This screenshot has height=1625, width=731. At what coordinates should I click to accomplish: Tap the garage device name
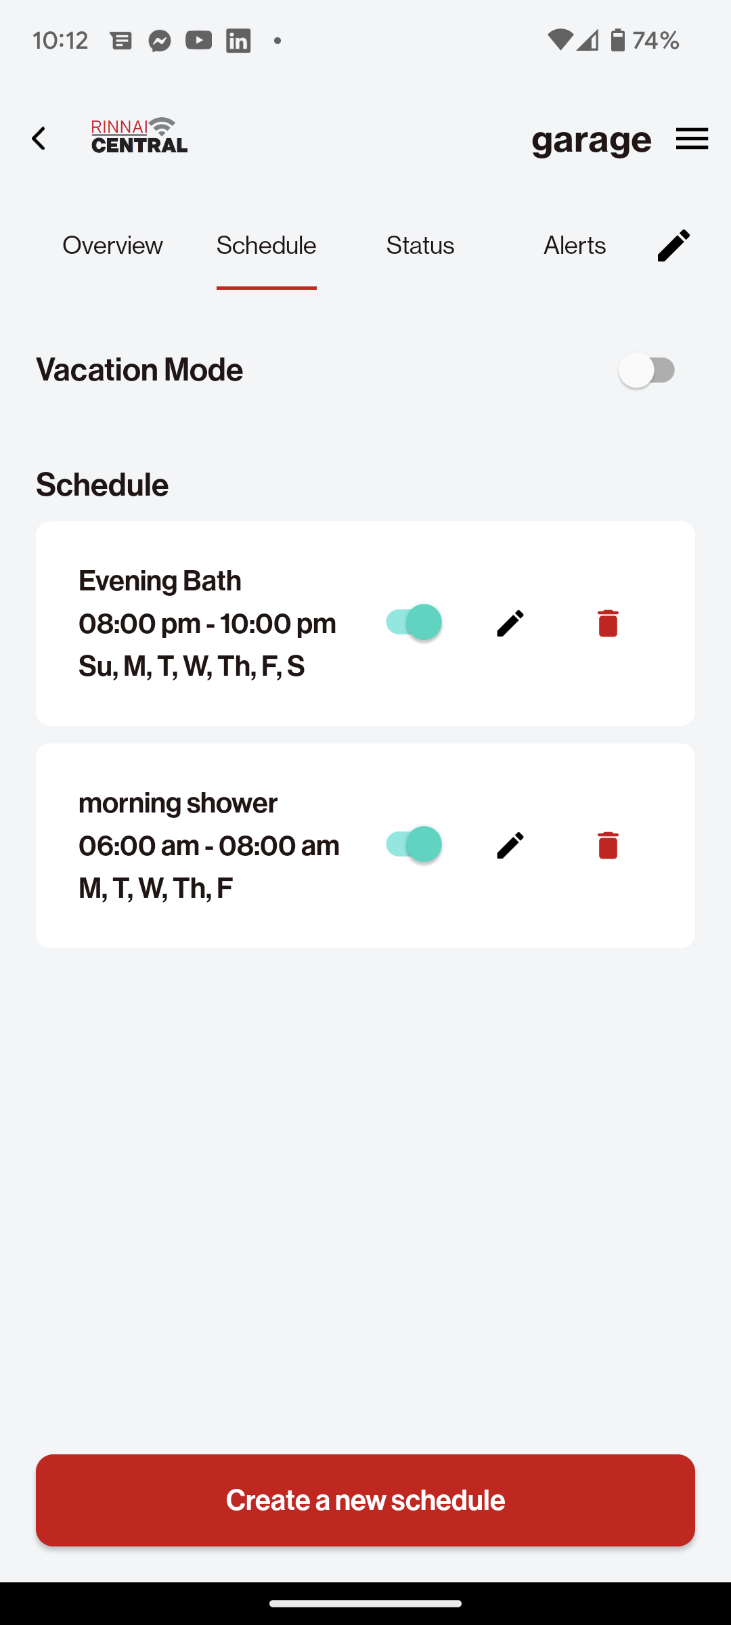pos(591,140)
